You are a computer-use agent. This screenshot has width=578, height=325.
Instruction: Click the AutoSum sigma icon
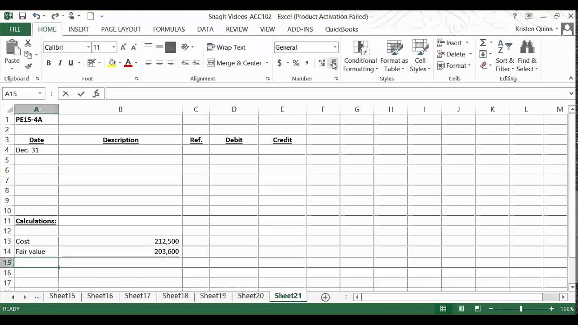coord(483,42)
